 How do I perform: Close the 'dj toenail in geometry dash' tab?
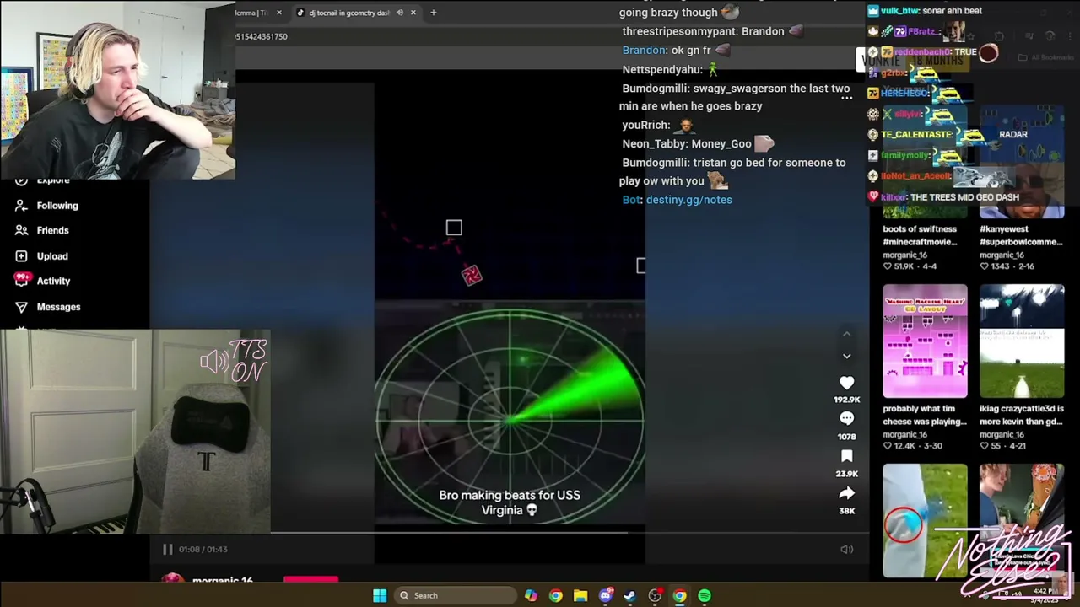coord(413,13)
